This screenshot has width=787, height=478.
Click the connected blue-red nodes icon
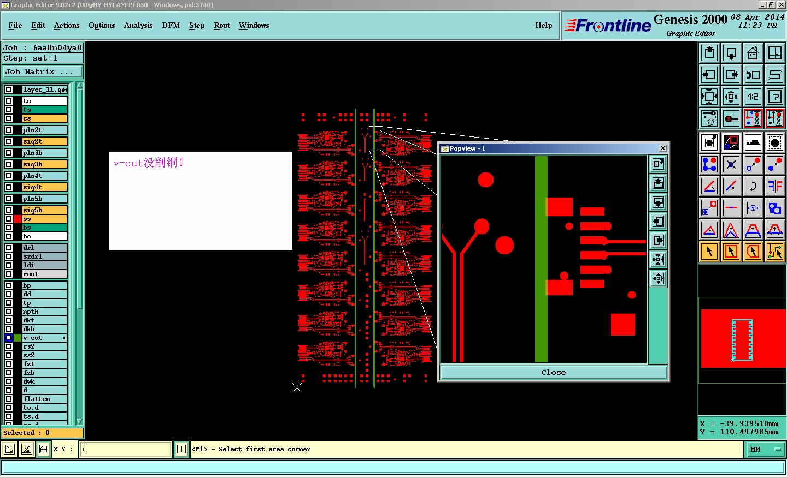coord(709,164)
